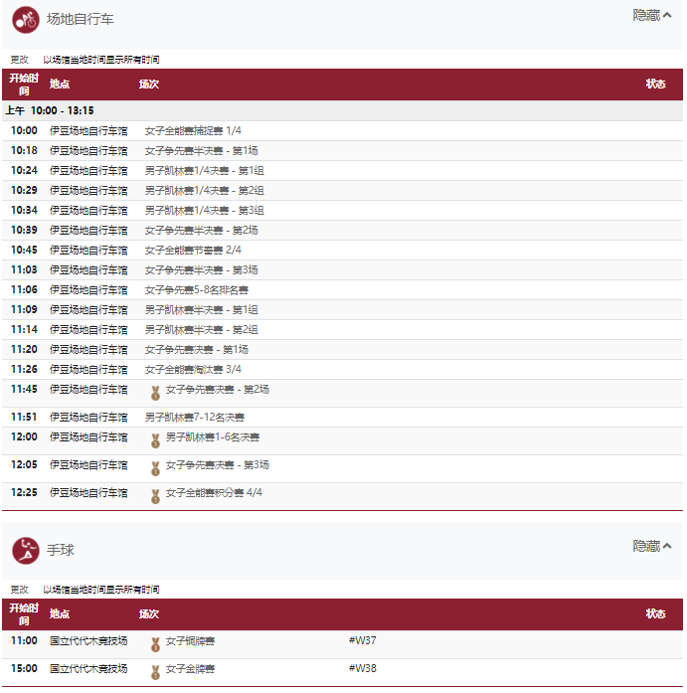
Task: Click the 15:00 start time cell
Action: pos(24,669)
